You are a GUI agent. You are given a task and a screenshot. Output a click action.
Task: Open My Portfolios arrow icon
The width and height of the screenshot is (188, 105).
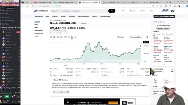(x=172, y=69)
